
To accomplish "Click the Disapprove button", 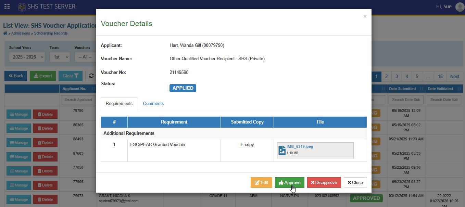I will pyautogui.click(x=324, y=183).
